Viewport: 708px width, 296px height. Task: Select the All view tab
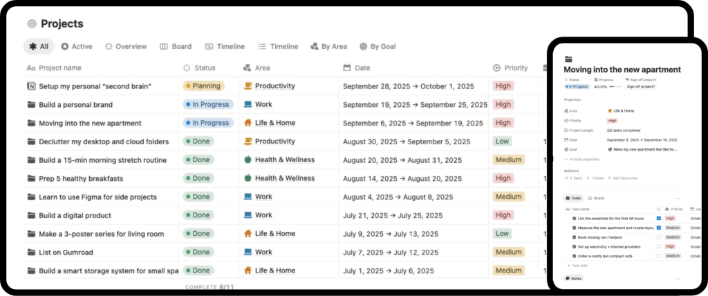click(x=39, y=46)
